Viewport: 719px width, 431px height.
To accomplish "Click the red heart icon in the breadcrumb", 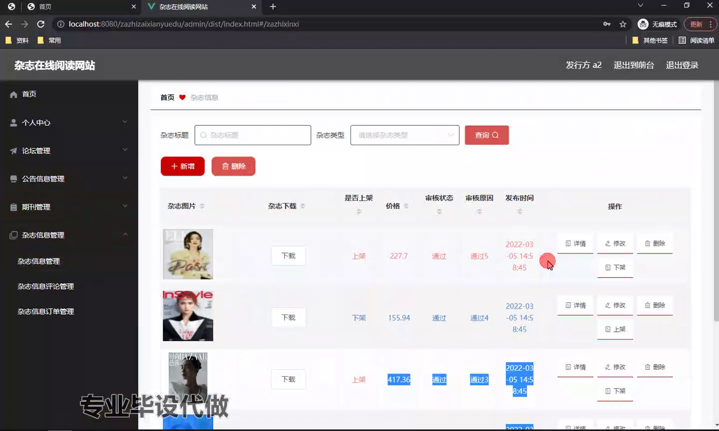I will pos(182,97).
